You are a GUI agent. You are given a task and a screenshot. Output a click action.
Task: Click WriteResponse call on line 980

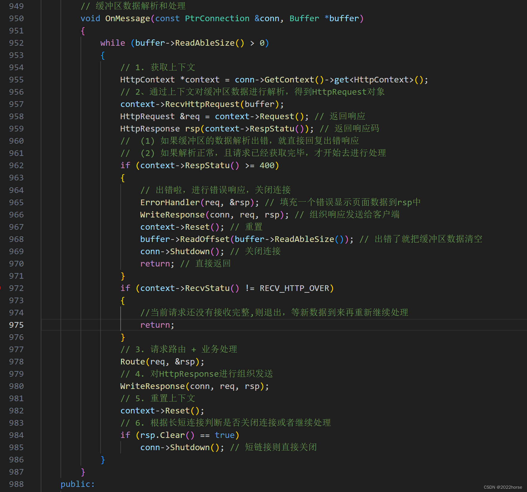pyautogui.click(x=153, y=386)
